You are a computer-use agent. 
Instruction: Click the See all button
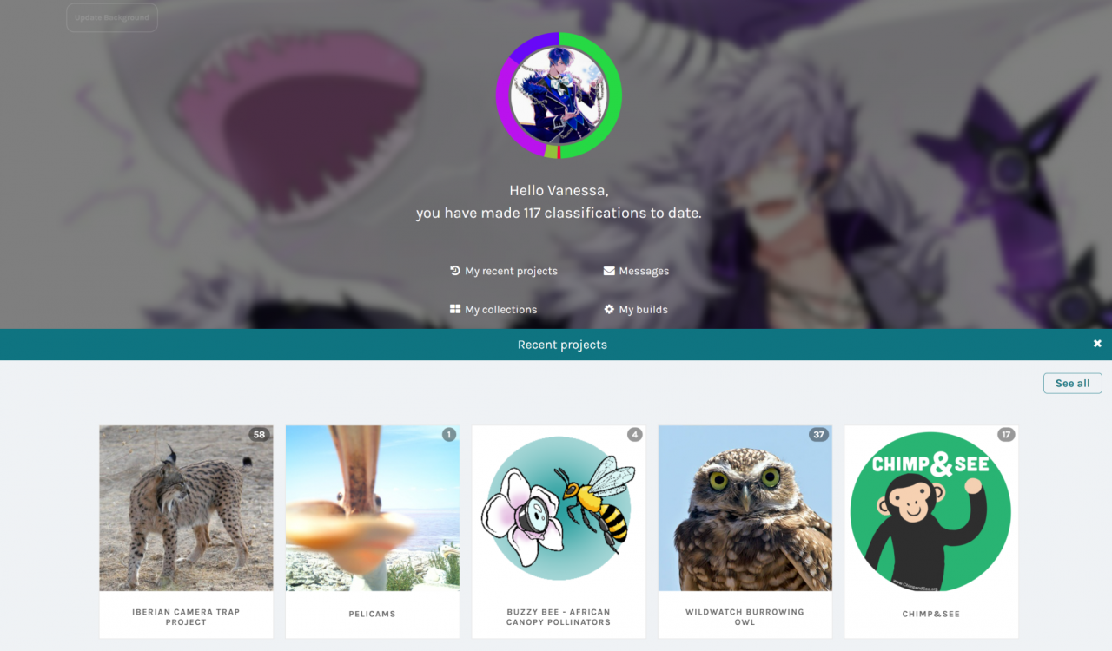[1072, 383]
